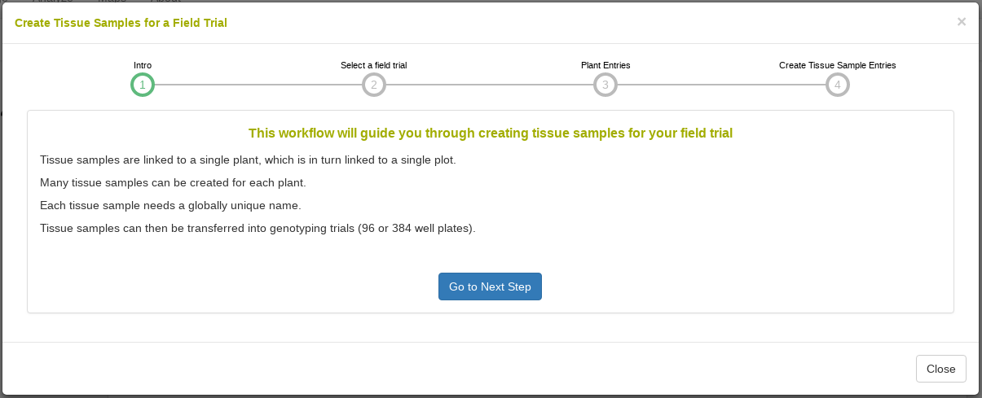This screenshot has height=398, width=982.
Task: Click the Close button in the footer
Action: click(x=941, y=369)
